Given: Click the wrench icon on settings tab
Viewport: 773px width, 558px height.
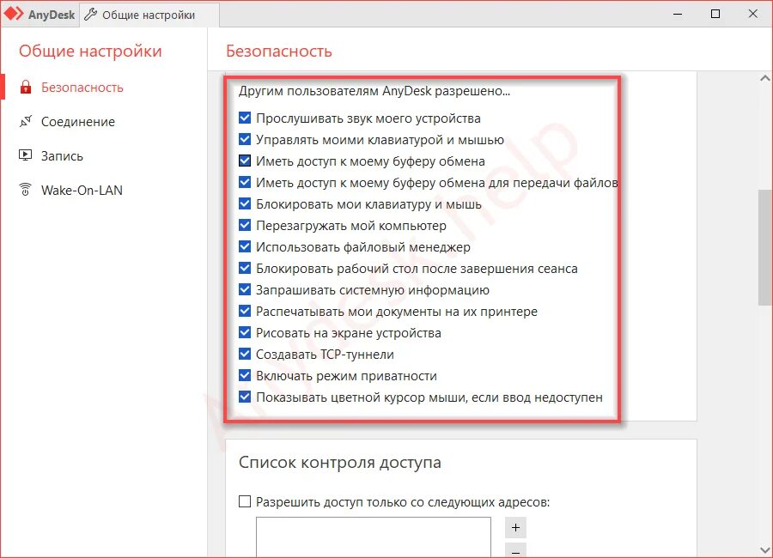Looking at the screenshot, I should (x=90, y=15).
